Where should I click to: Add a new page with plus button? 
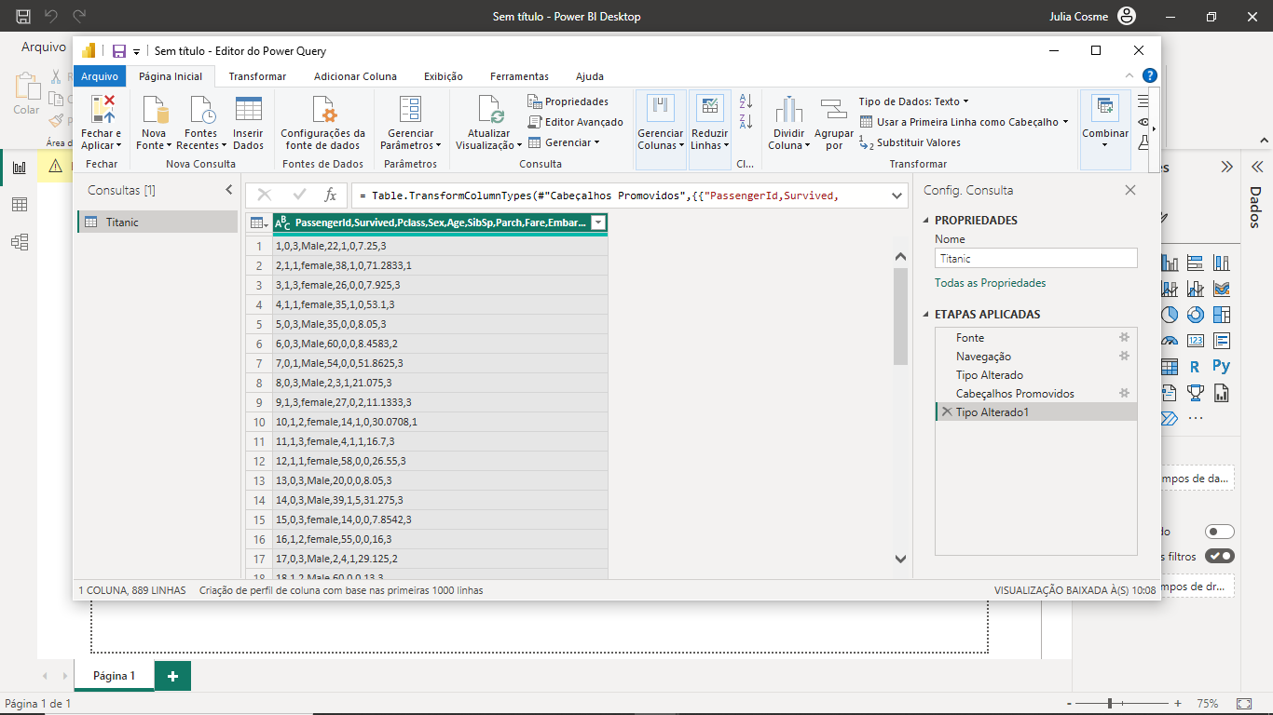click(172, 677)
